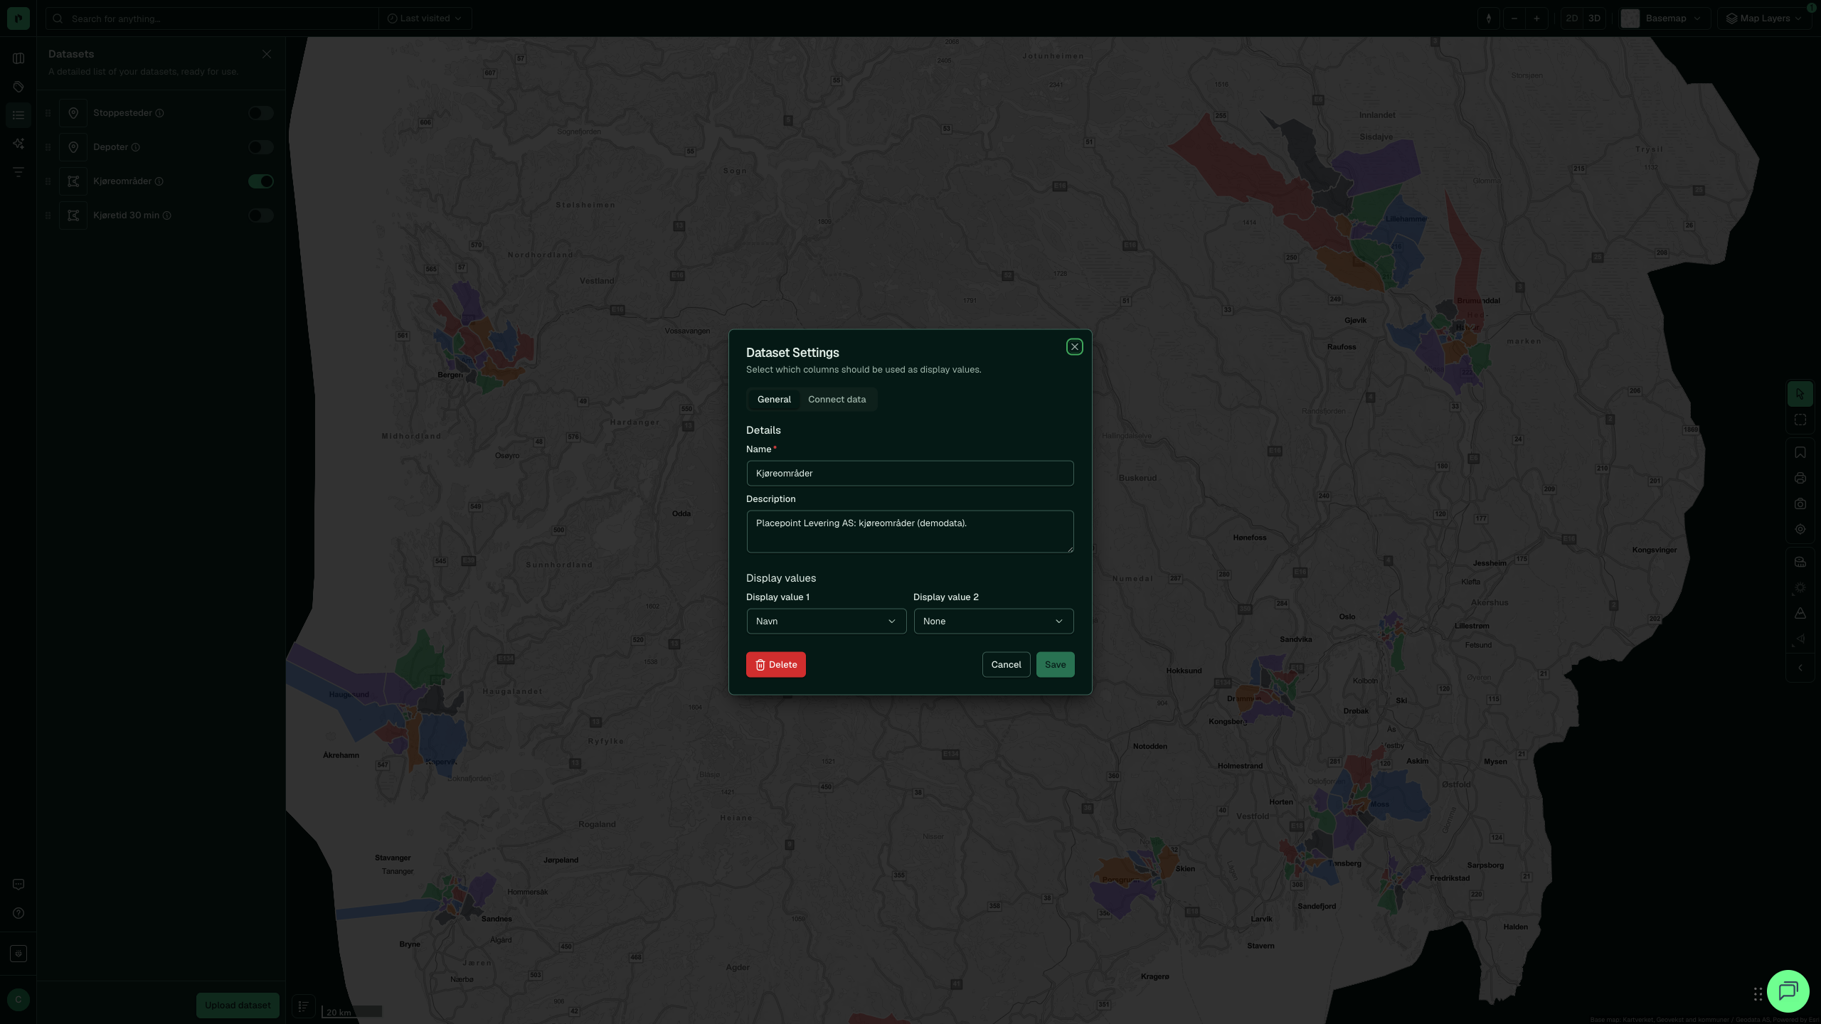Open the filter sidebar icon

[18, 172]
